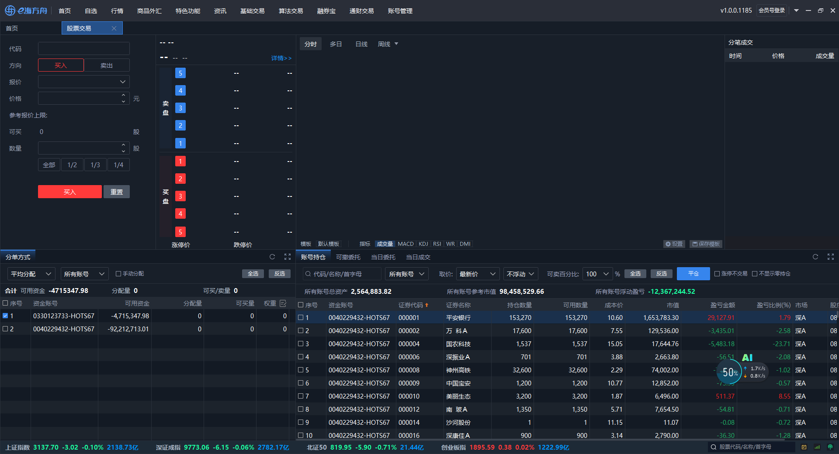Increase 价格 with stepper up arrow
839x454 pixels.
click(124, 95)
